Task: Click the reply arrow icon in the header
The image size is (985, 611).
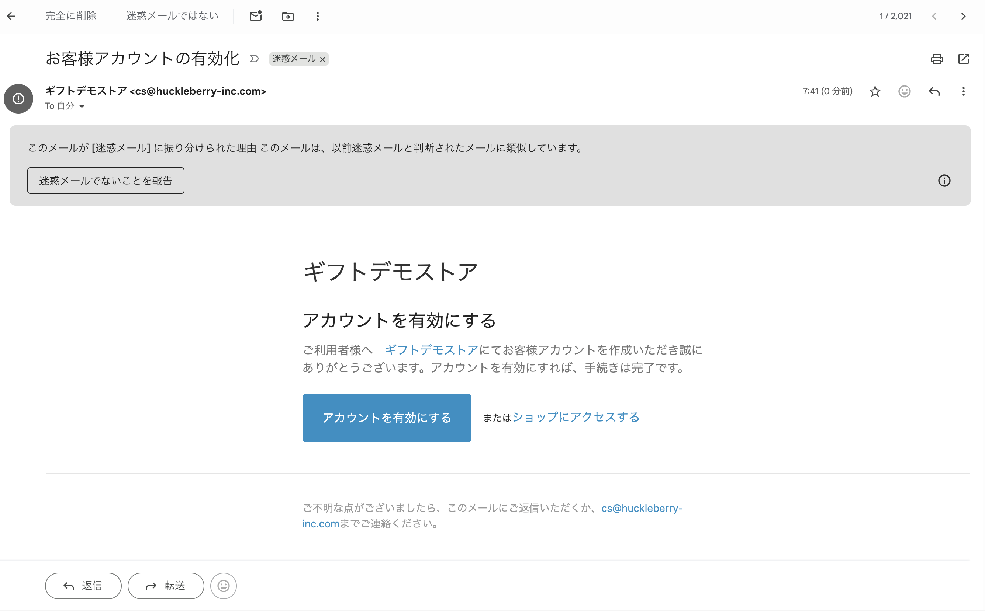Action: tap(934, 92)
